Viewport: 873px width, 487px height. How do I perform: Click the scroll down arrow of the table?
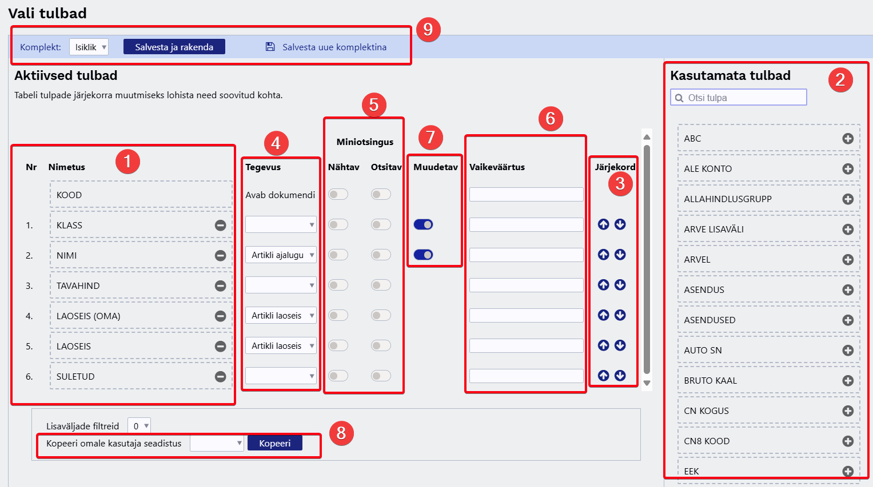pyautogui.click(x=647, y=383)
